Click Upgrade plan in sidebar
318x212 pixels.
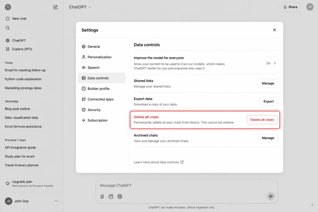[30, 183]
